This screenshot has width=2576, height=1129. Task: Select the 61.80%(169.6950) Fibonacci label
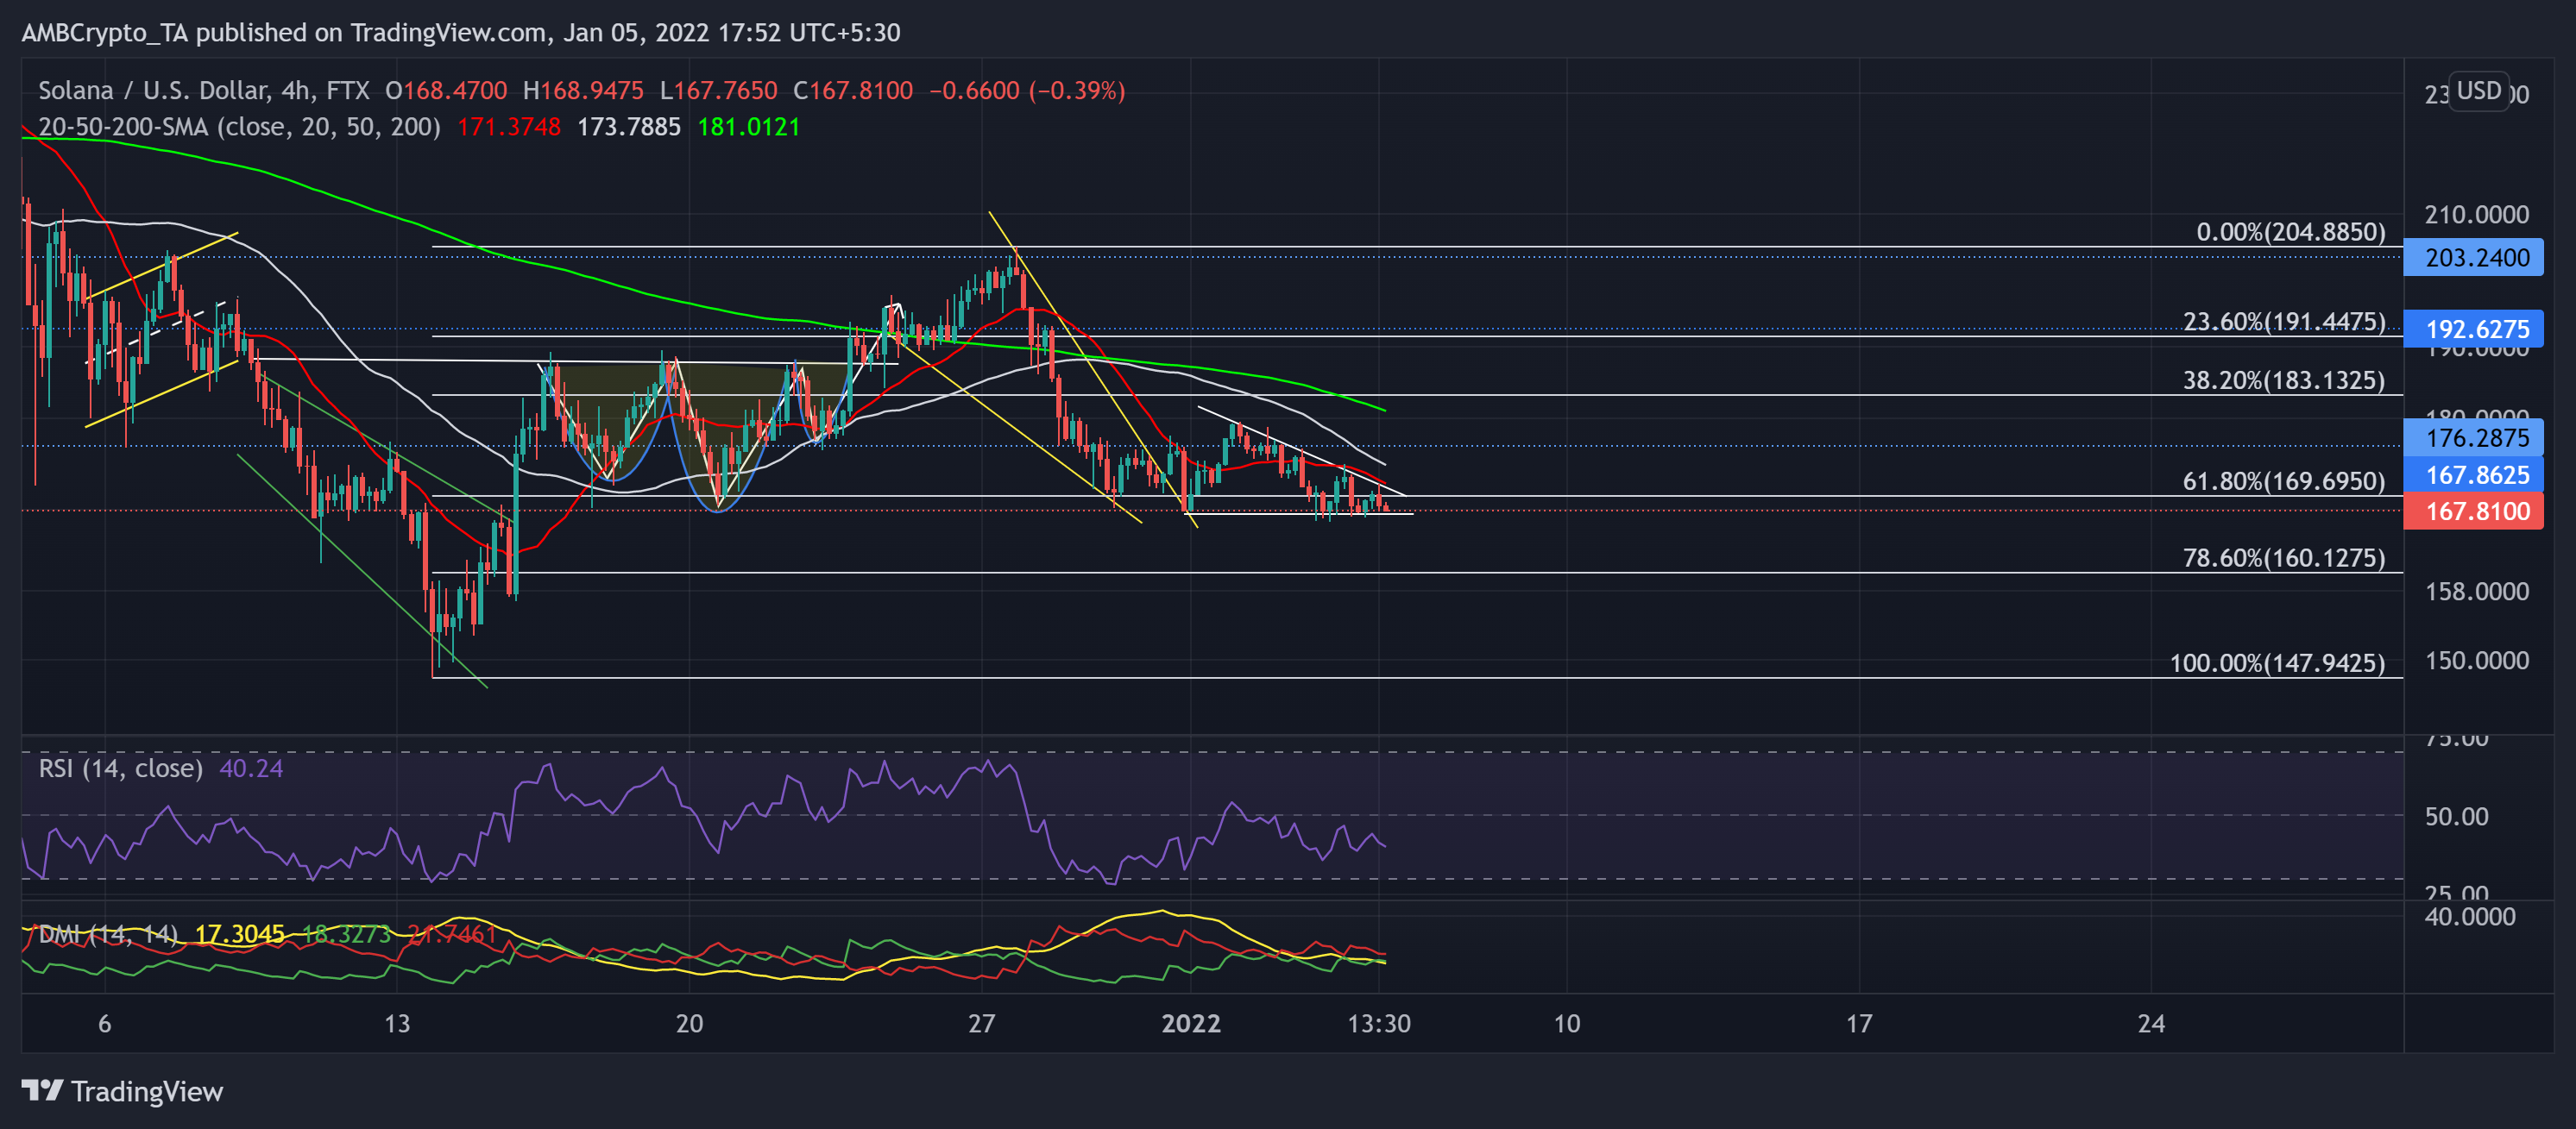click(2283, 480)
